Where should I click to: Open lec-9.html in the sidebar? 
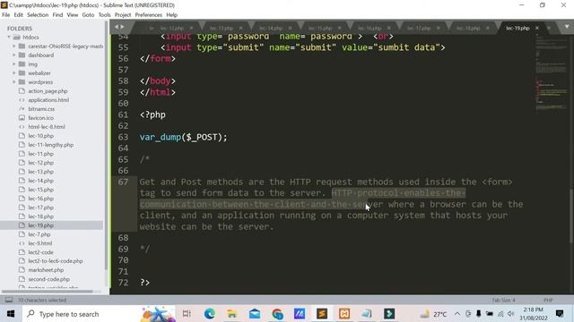click(x=39, y=243)
